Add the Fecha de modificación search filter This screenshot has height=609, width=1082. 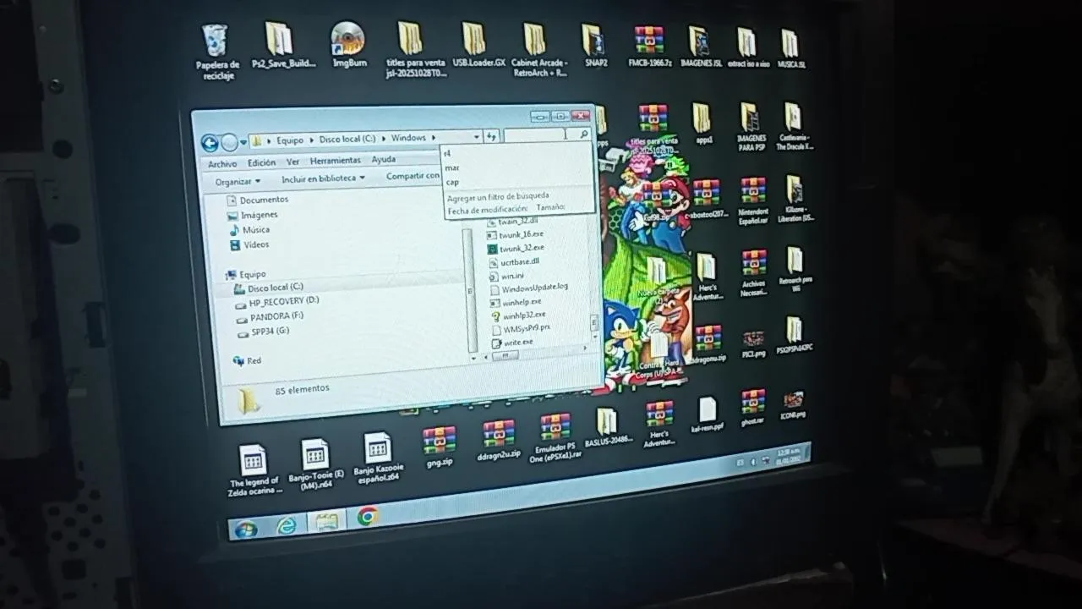488,209
